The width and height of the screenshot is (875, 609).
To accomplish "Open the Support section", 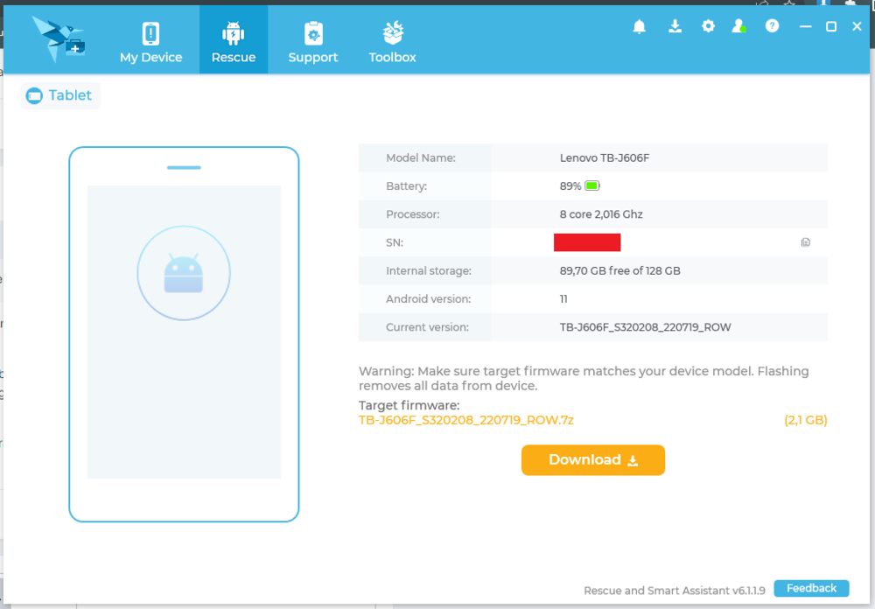I will pos(313,41).
